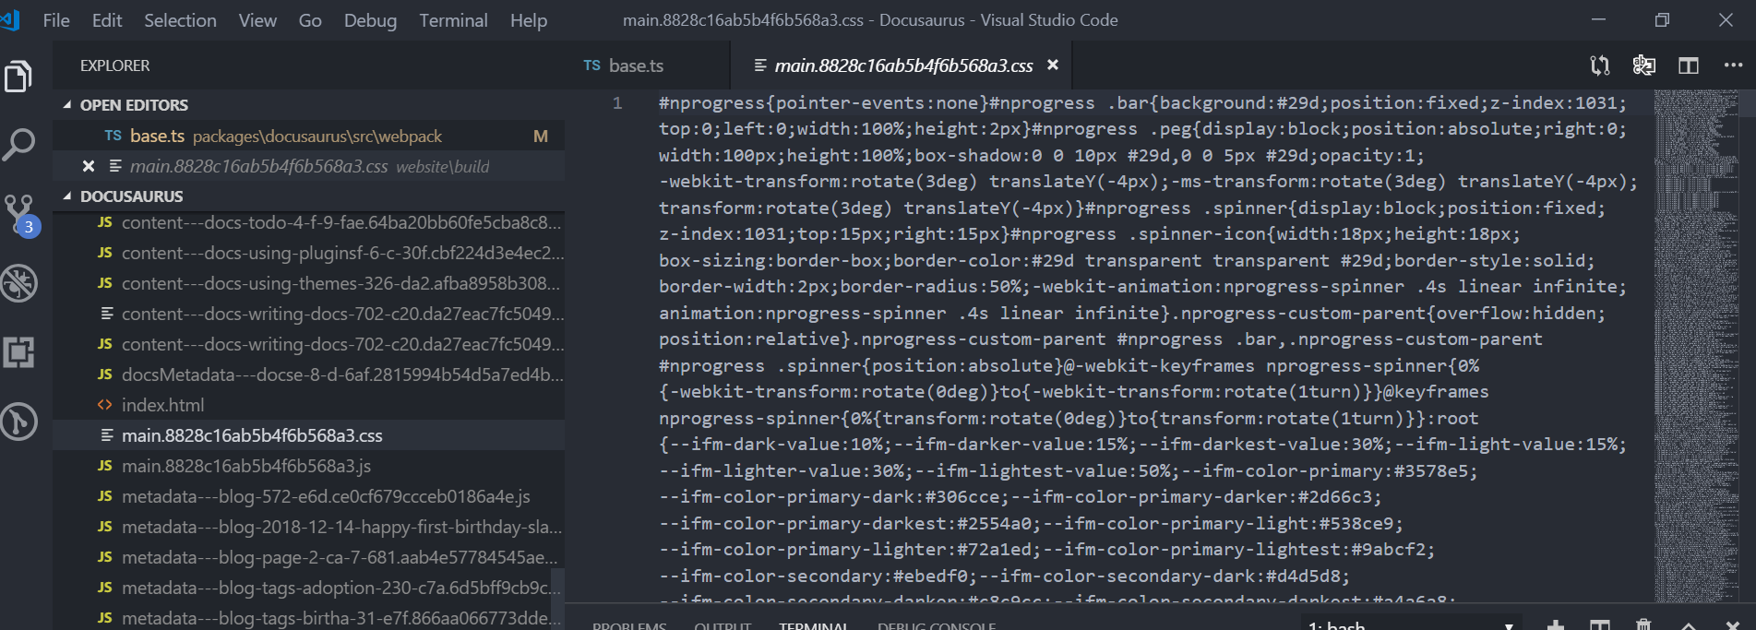Close main.8828c16ab5b4f6b568a3.css in Open Editors

coord(89,166)
